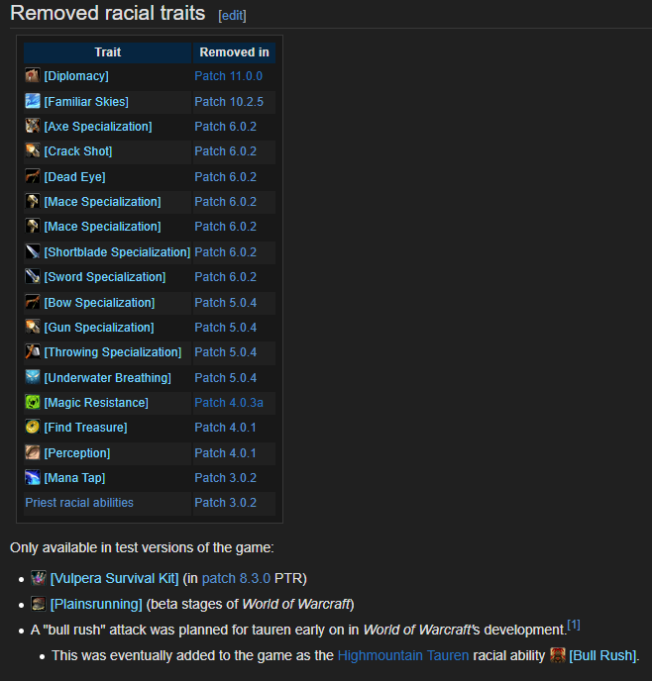652x681 pixels.
Task: Click the Trait column header
Action: pos(107,52)
